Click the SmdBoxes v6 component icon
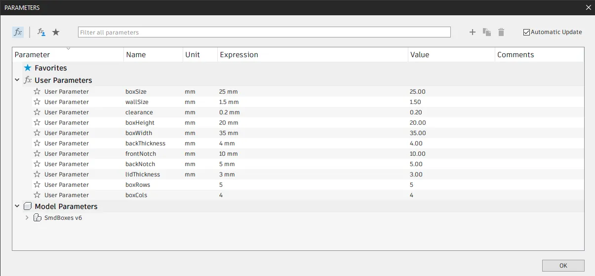 coord(37,217)
